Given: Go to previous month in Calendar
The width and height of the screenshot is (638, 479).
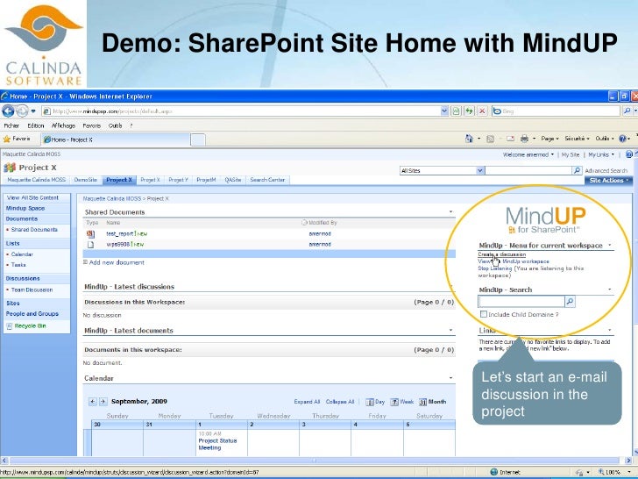Looking at the screenshot, I should click(93, 402).
